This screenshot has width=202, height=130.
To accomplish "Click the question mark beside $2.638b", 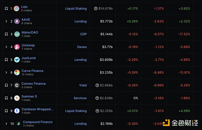I will pyautogui.click(x=97, y=98).
